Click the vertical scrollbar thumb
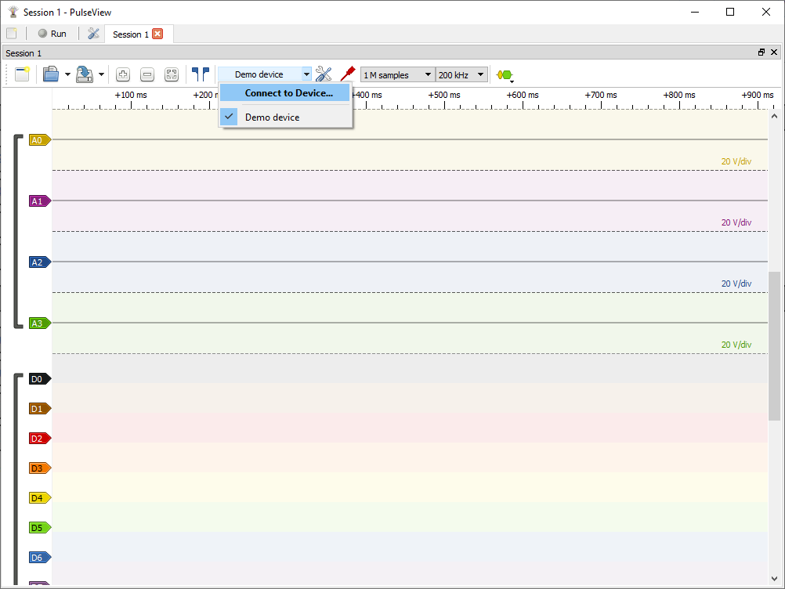The image size is (785, 589). click(775, 345)
